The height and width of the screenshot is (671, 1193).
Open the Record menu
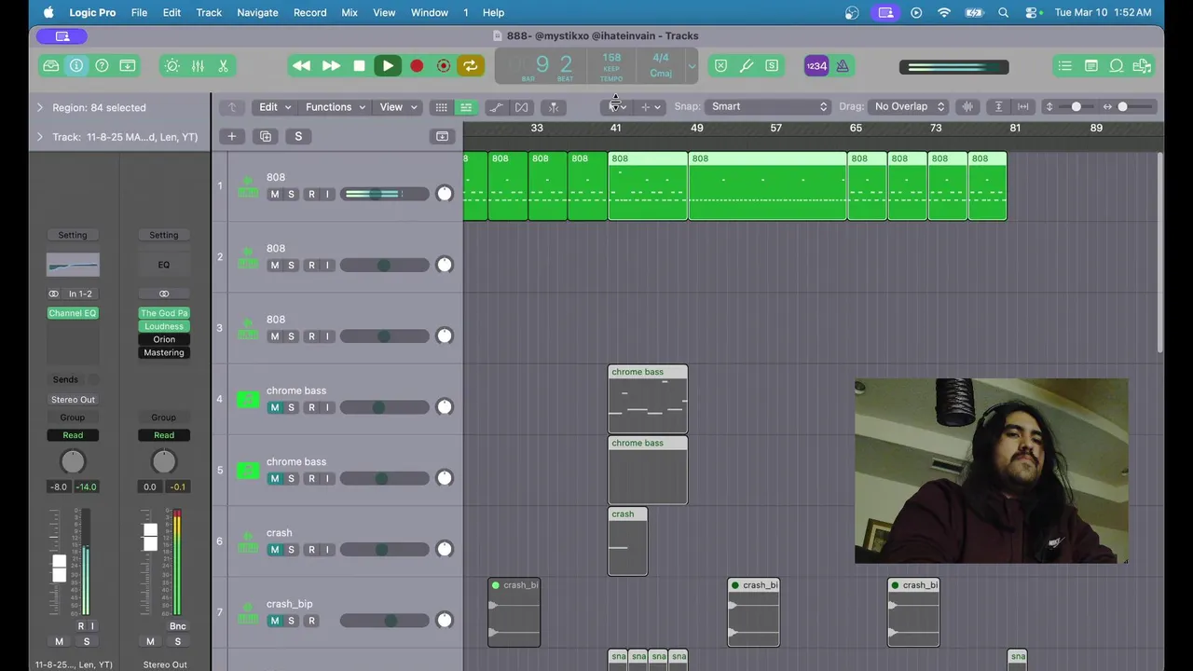309,12
